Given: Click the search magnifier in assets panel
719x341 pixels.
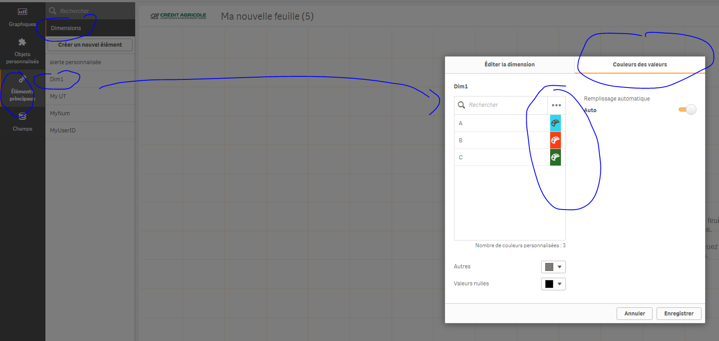Looking at the screenshot, I should tap(53, 11).
